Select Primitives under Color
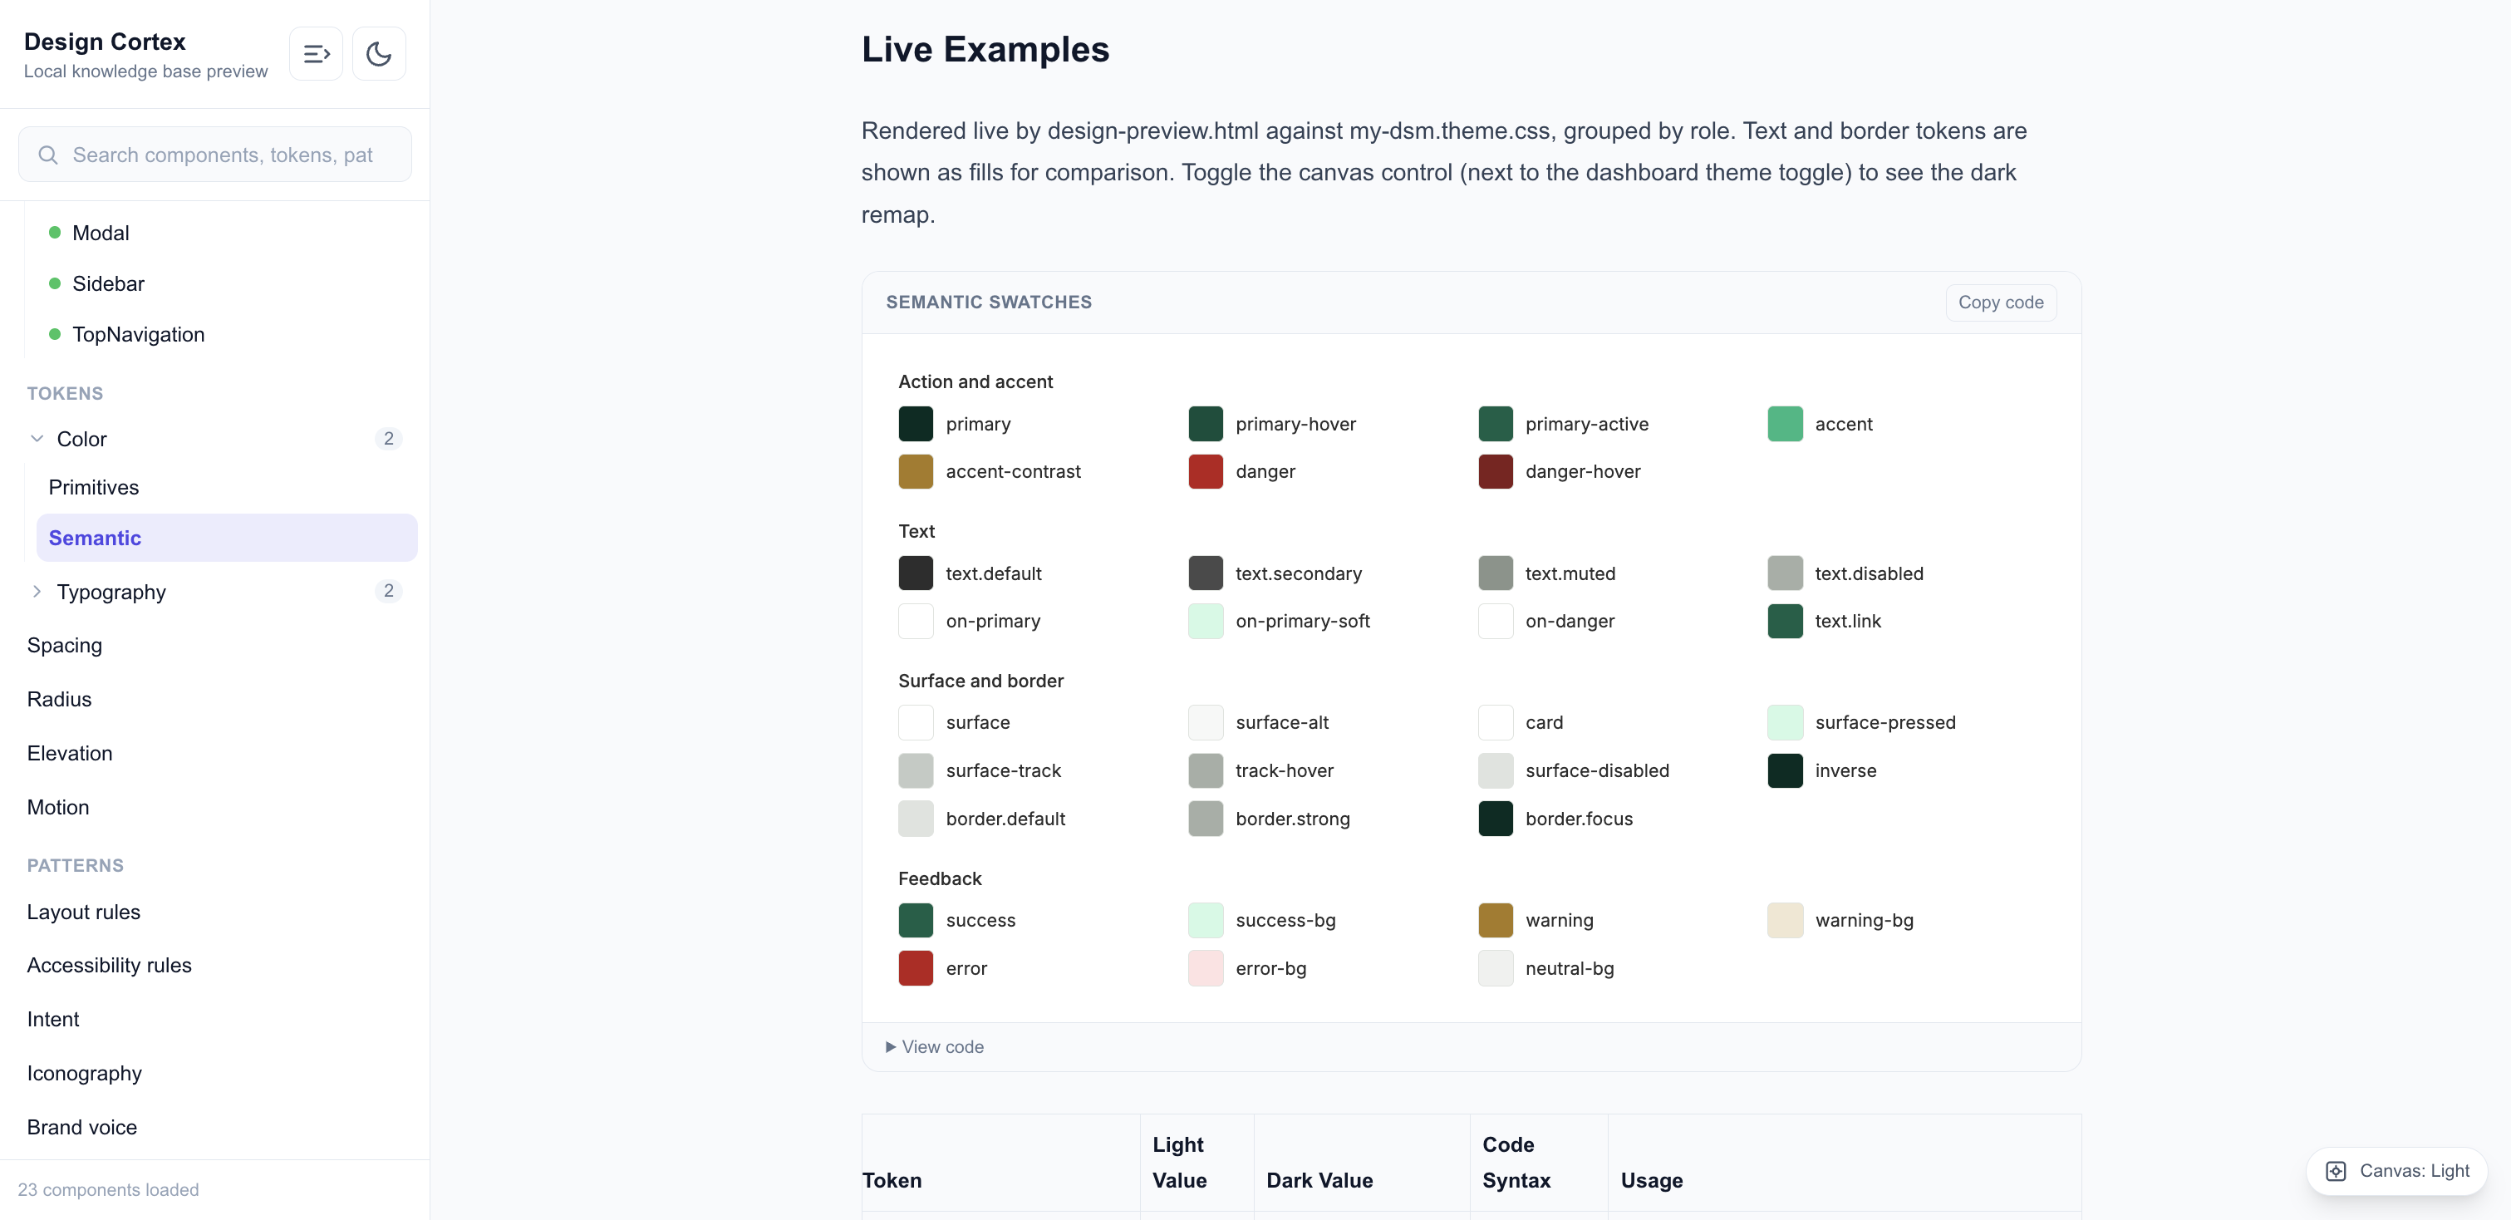Screen dimensions: 2511x1220 tap(94, 488)
